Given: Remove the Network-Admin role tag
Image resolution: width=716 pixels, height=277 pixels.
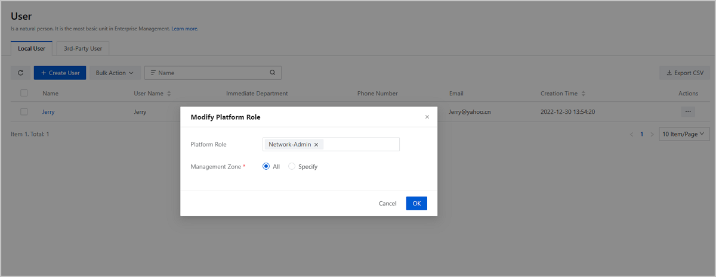Looking at the screenshot, I should 316,145.
